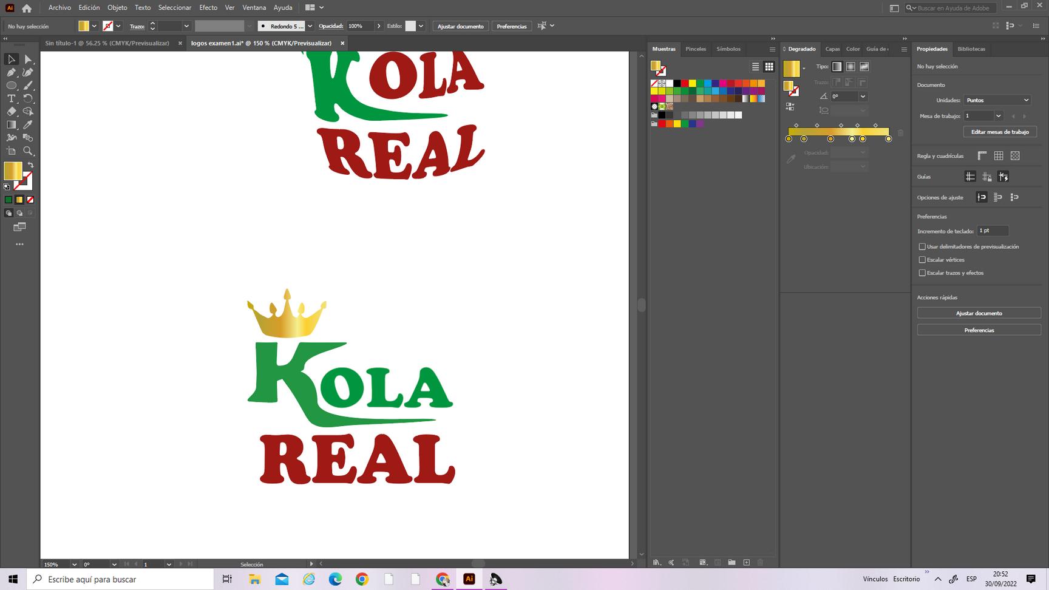
Task: Toggle rulers in Regla y cuadrículas
Action: tap(982, 156)
